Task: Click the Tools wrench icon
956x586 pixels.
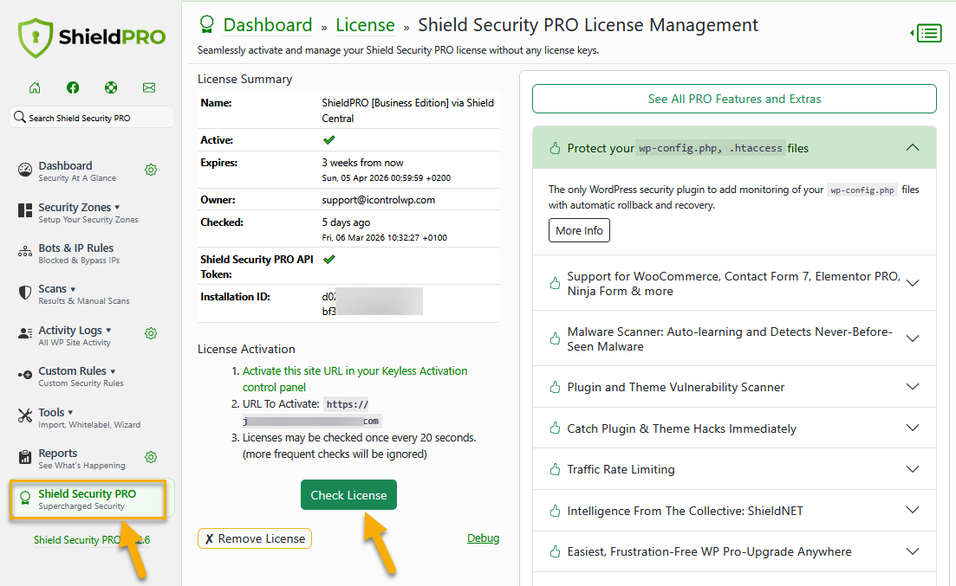Action: click(25, 415)
